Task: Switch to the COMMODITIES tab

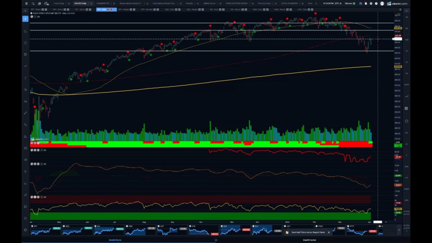Action: [x=105, y=3]
